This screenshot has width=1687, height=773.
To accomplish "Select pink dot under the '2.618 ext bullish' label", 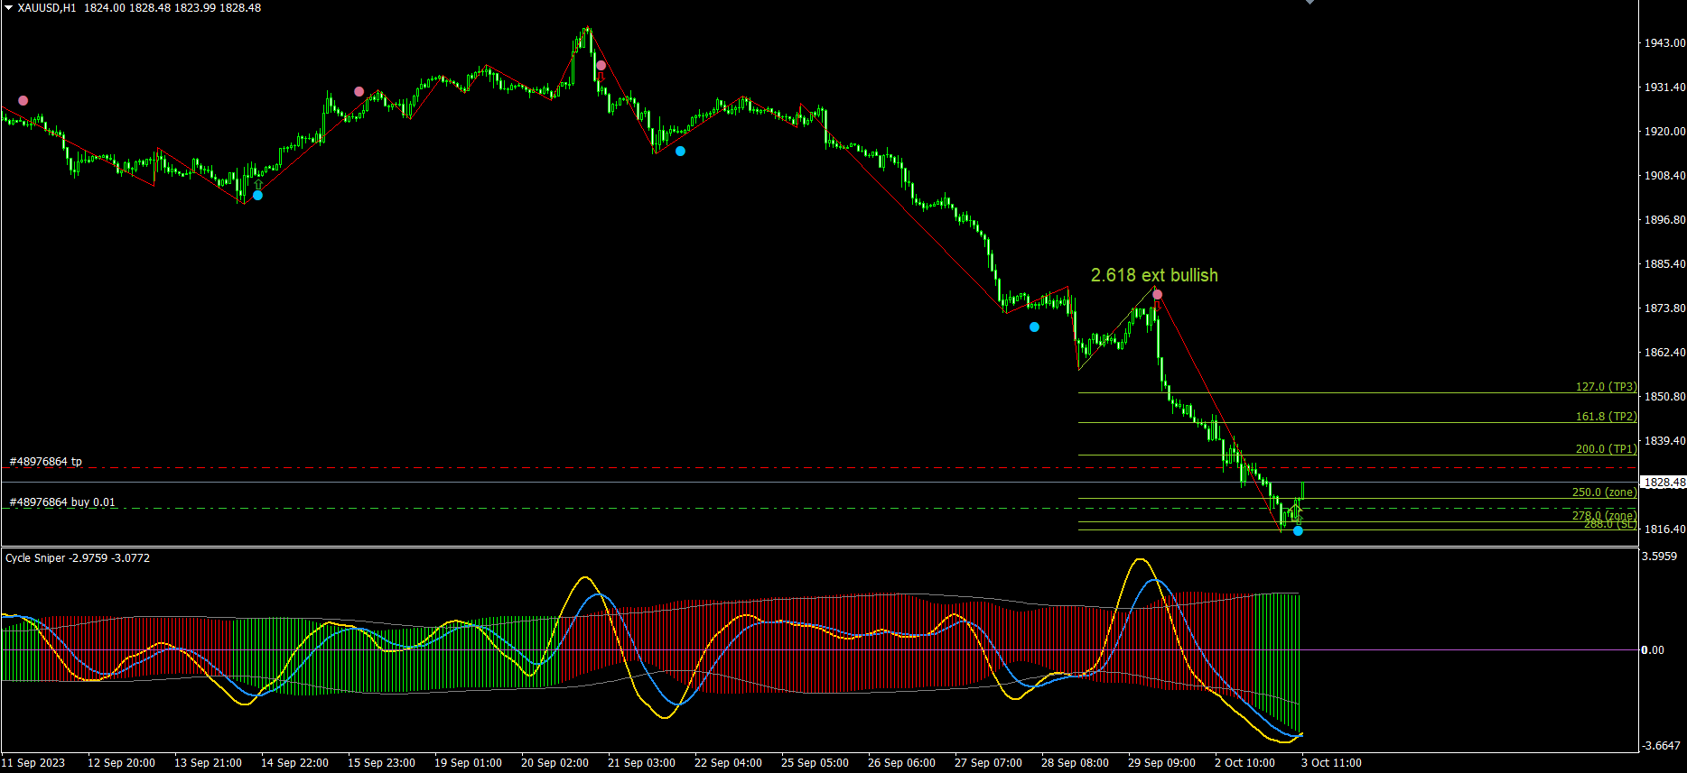I will (1158, 295).
